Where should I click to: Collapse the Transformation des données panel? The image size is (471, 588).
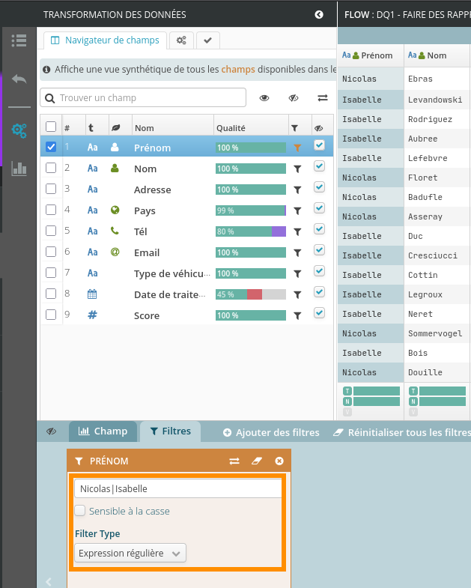click(x=319, y=14)
